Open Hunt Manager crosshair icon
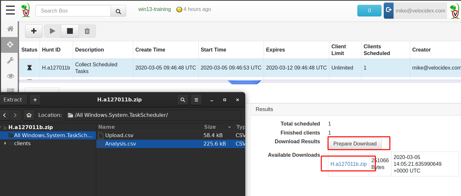This screenshot has width=461, height=196. tap(10, 44)
